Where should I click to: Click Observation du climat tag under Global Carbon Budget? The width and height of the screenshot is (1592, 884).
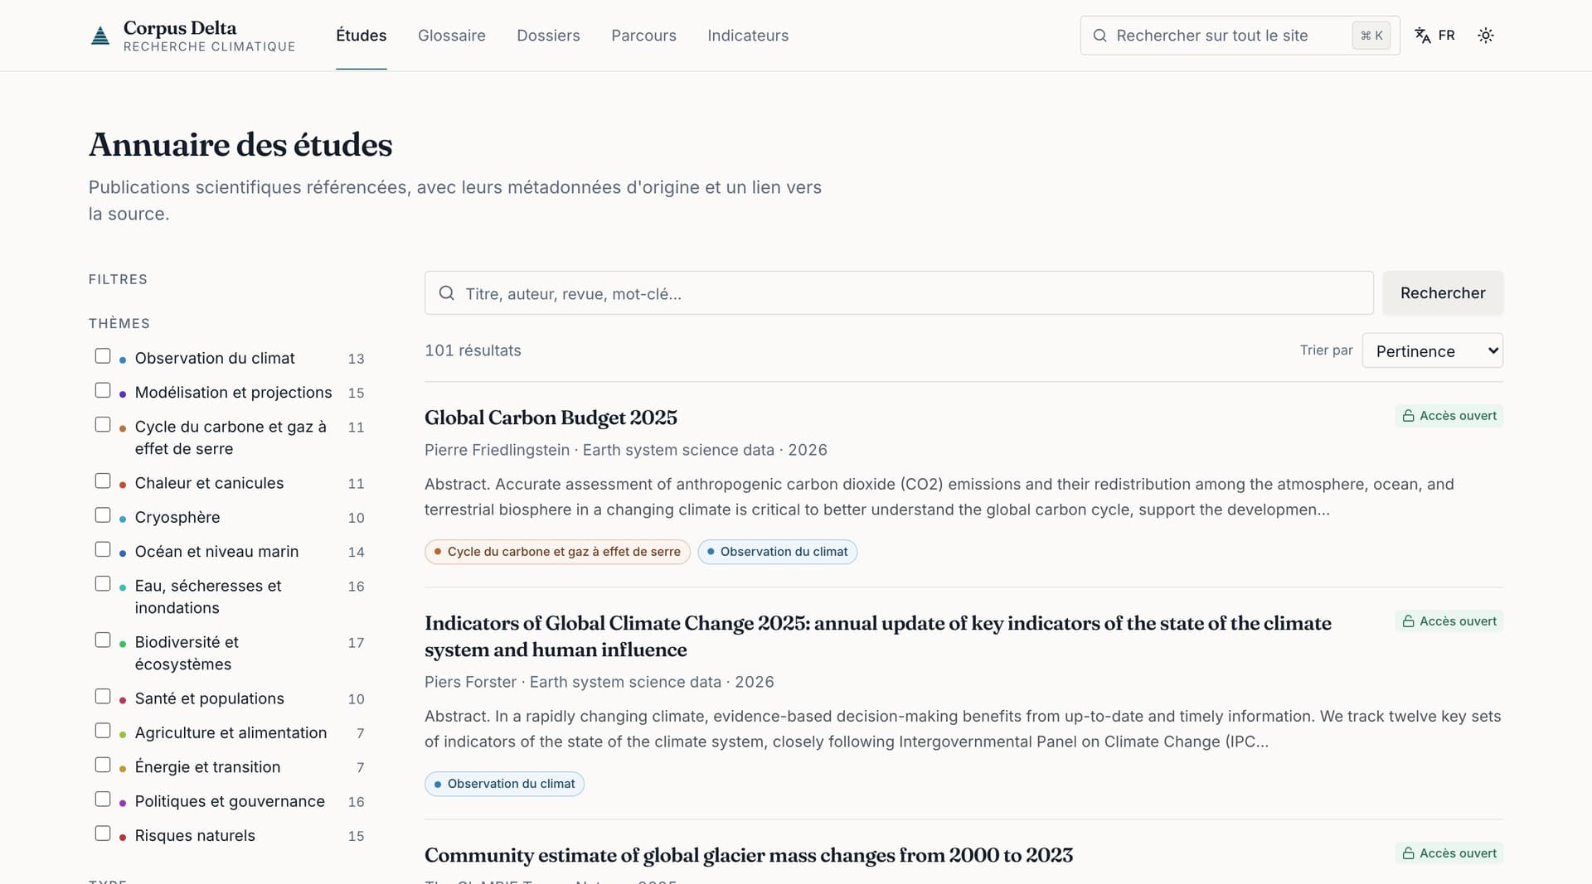click(777, 552)
